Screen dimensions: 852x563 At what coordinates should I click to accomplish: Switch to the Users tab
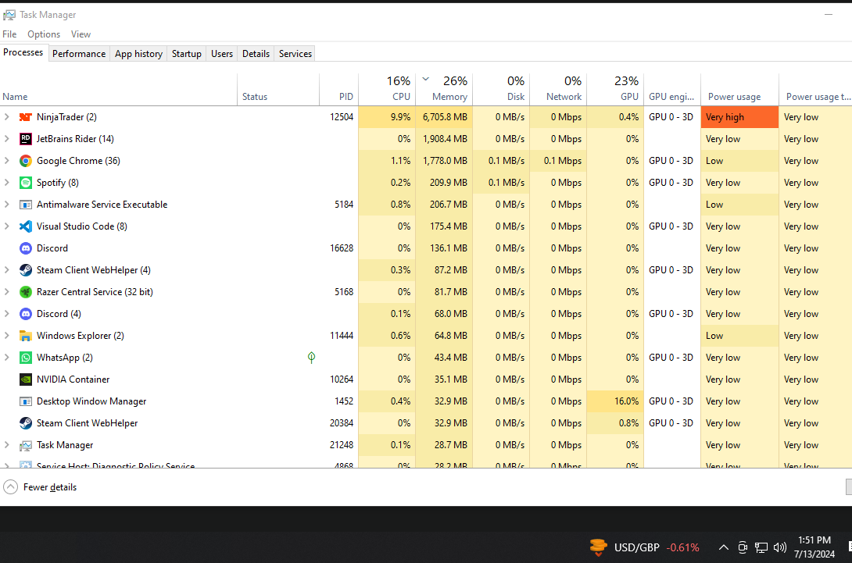point(222,54)
